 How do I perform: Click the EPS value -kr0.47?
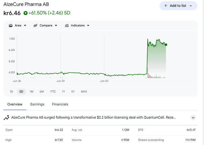click(x=191, y=130)
